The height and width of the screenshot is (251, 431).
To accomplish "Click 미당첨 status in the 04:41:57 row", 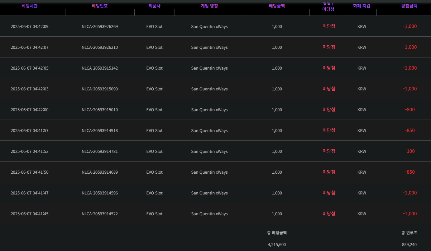I will point(329,130).
